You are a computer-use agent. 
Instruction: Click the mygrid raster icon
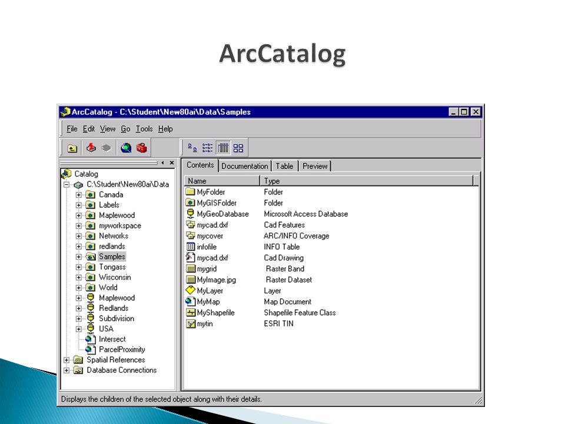pos(190,269)
